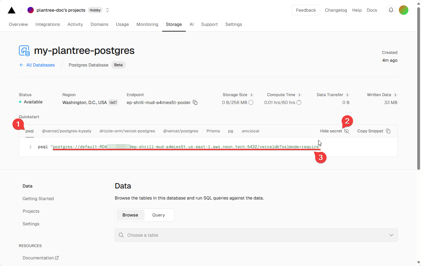Select the Storage tab
The width and height of the screenshot is (421, 266).
click(x=174, y=24)
